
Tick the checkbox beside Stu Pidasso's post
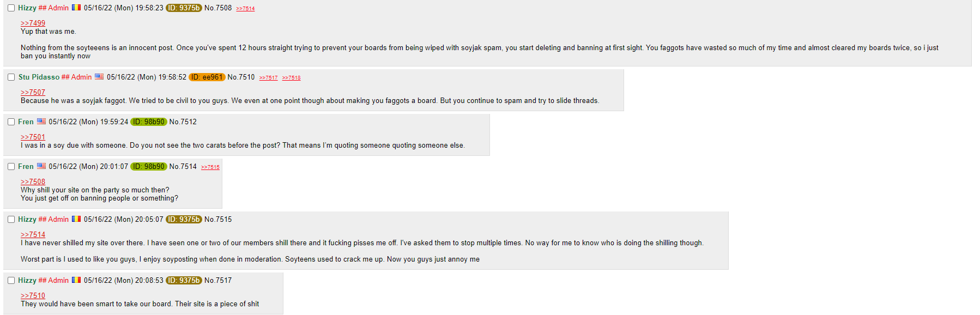pos(11,77)
